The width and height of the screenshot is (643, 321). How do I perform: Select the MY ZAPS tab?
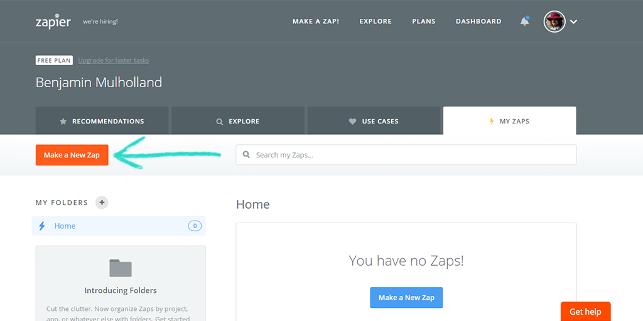pyautogui.click(x=510, y=121)
